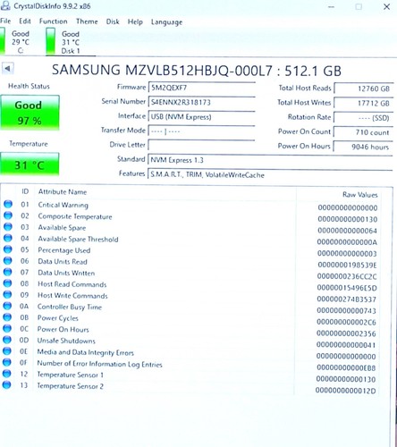Click raw value 0000000000012D
This screenshot has width=397, height=447.
pos(346,391)
